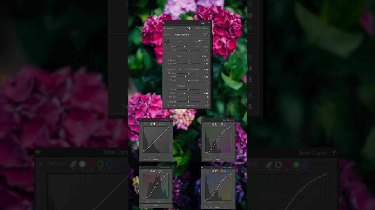
Task: Toggle eye icon on the white-channel Tone Curve panel
Action: (x=140, y=120)
